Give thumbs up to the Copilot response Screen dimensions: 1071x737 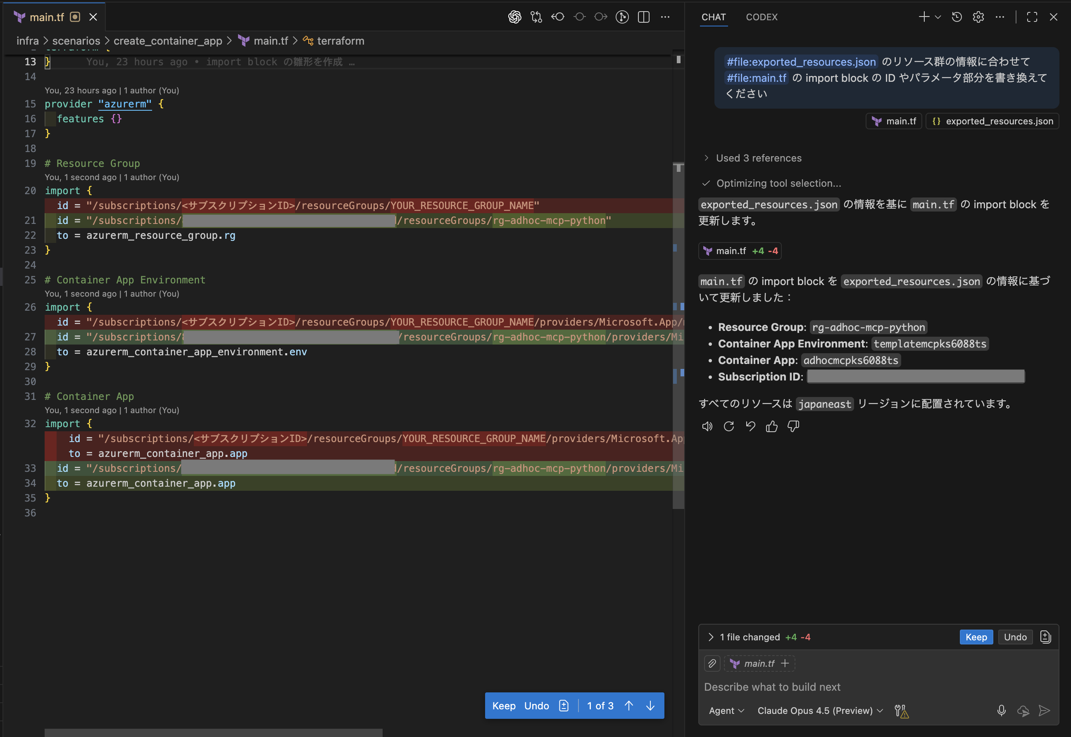771,426
